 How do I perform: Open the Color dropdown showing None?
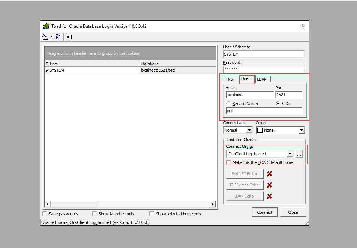click(301, 130)
